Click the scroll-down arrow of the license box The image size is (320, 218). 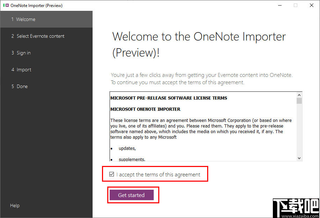[299, 158]
